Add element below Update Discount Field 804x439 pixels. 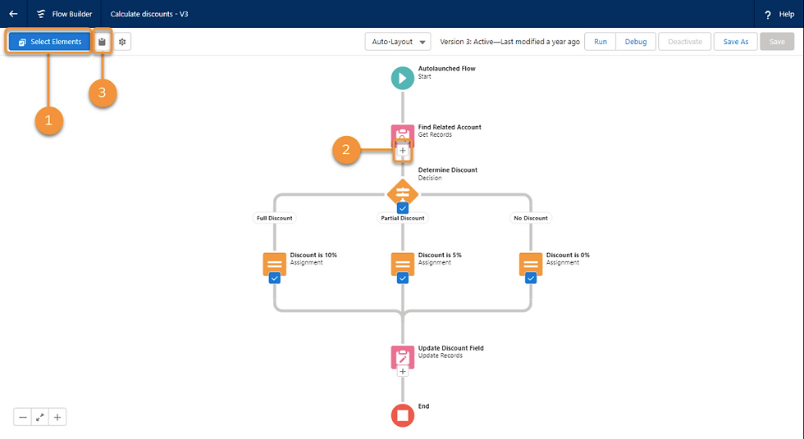[403, 372]
